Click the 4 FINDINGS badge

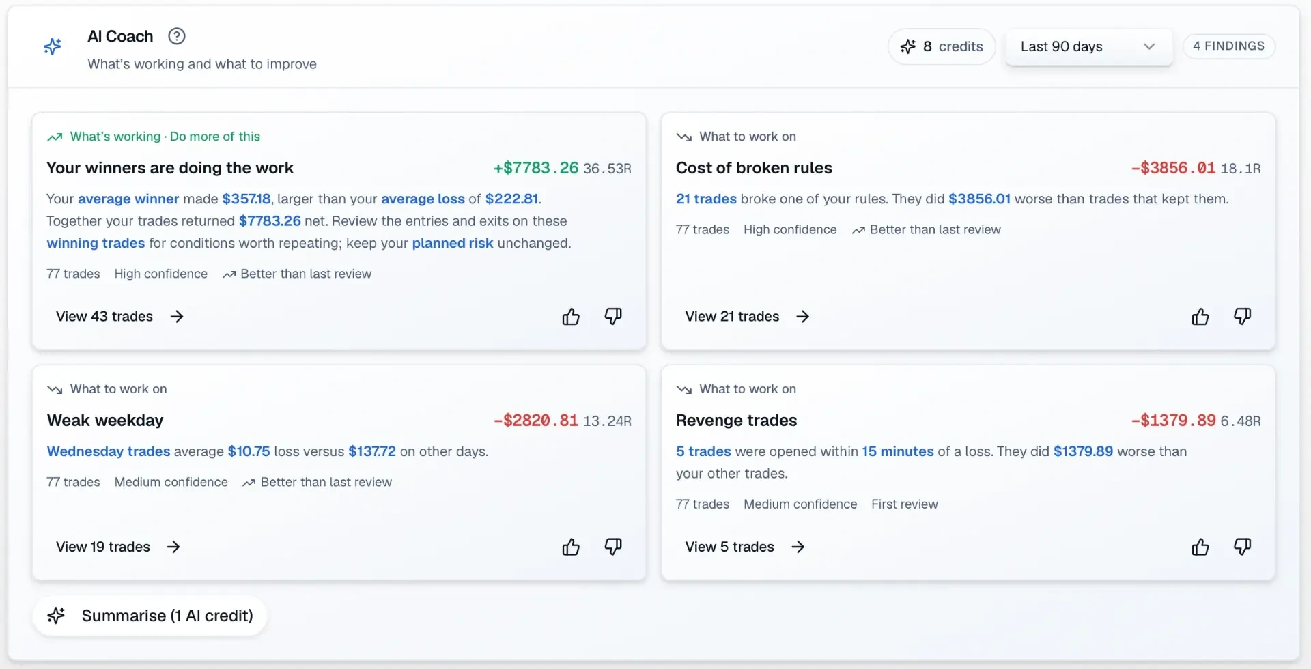pos(1228,46)
